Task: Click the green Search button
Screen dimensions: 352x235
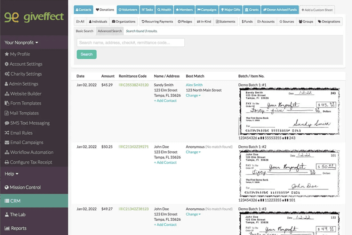Action: coord(86,54)
